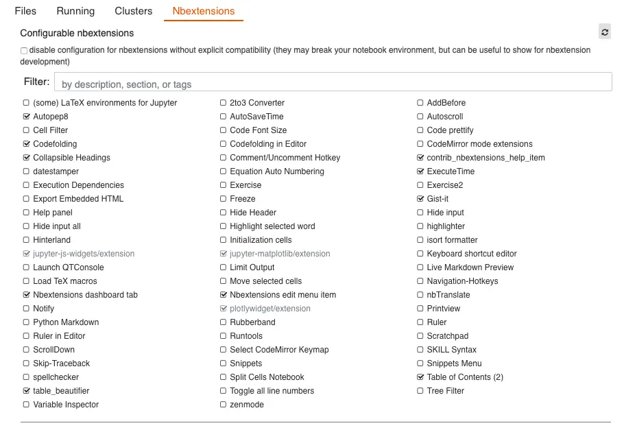The width and height of the screenshot is (624, 430).
Task: Turn off Table of Contents (2) checkbox
Action: click(x=420, y=377)
